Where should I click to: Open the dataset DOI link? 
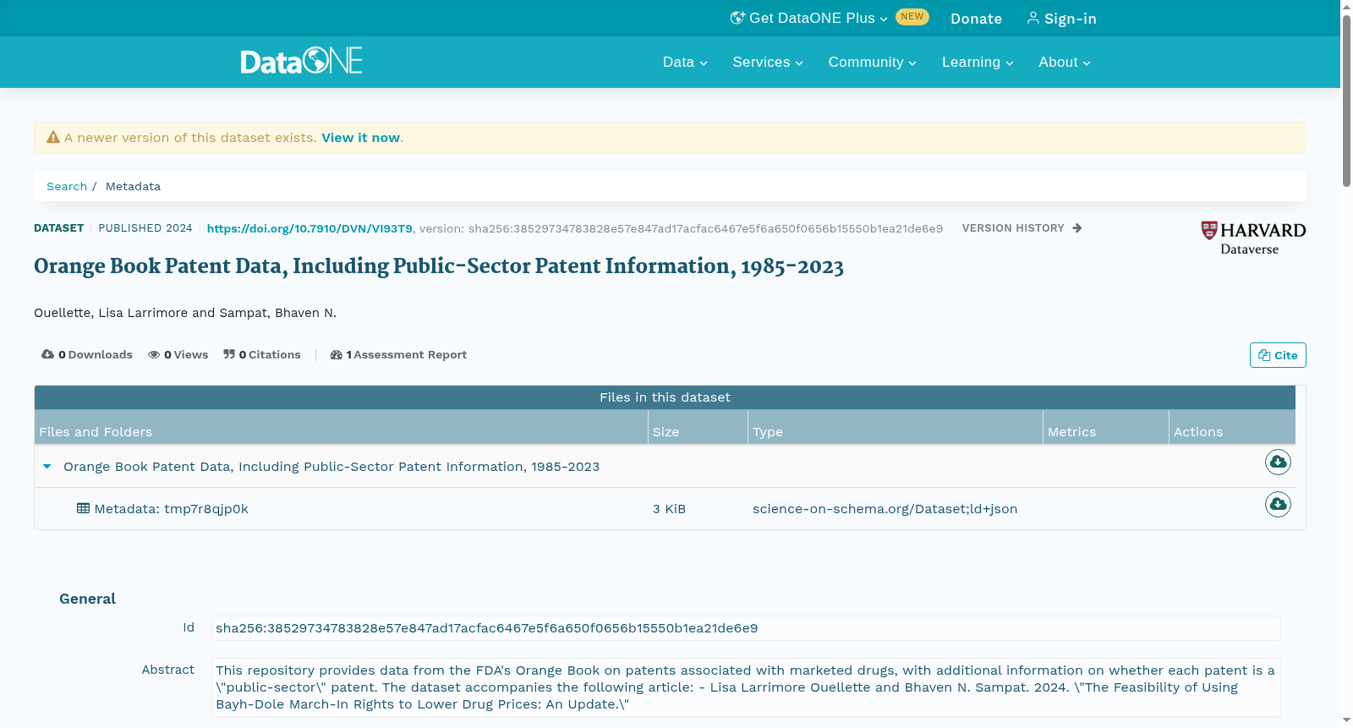[309, 228]
